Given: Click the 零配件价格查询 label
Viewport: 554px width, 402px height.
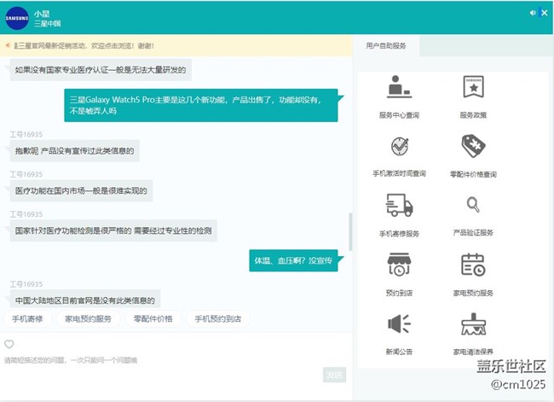Looking at the screenshot, I should tap(473, 174).
